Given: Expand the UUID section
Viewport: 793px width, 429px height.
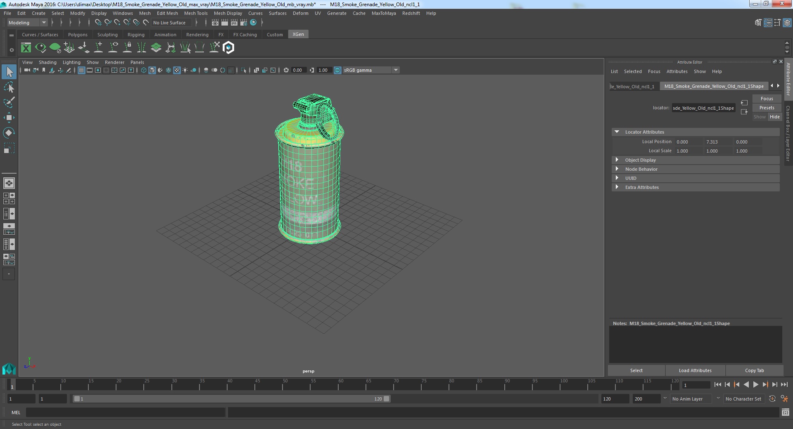Looking at the screenshot, I should tap(617, 178).
